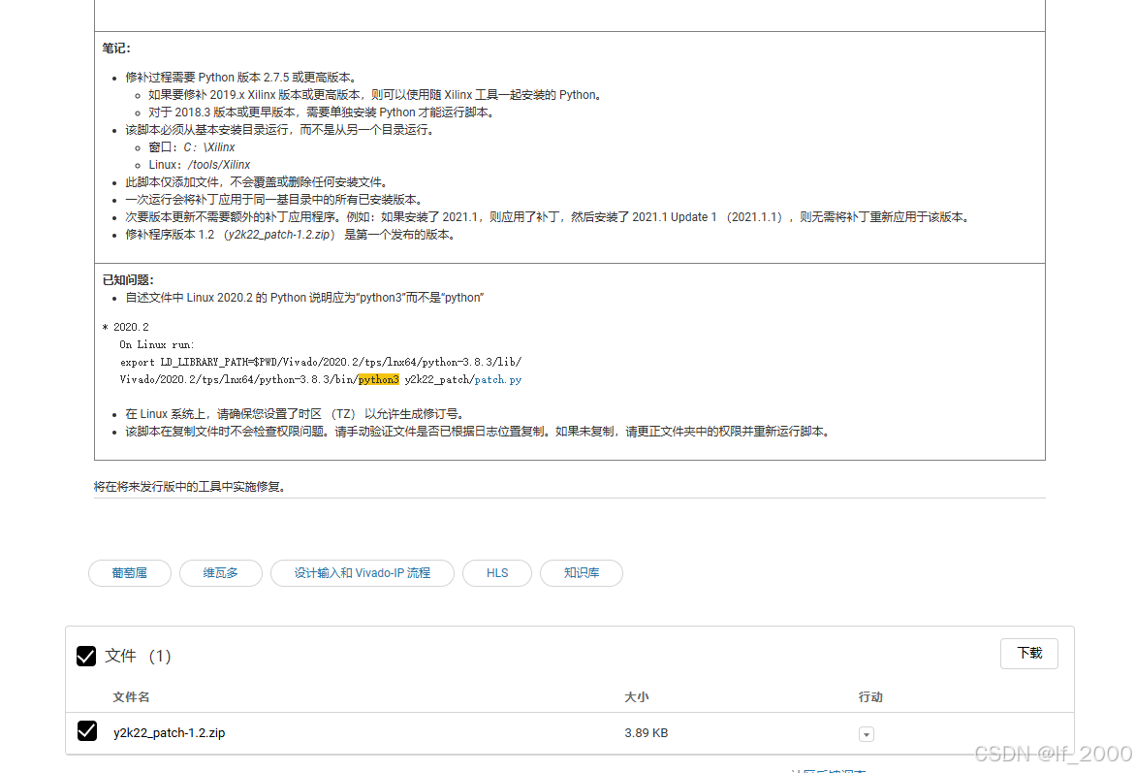The image size is (1136, 773).
Task: Click the patch.py link
Action: [x=497, y=379]
